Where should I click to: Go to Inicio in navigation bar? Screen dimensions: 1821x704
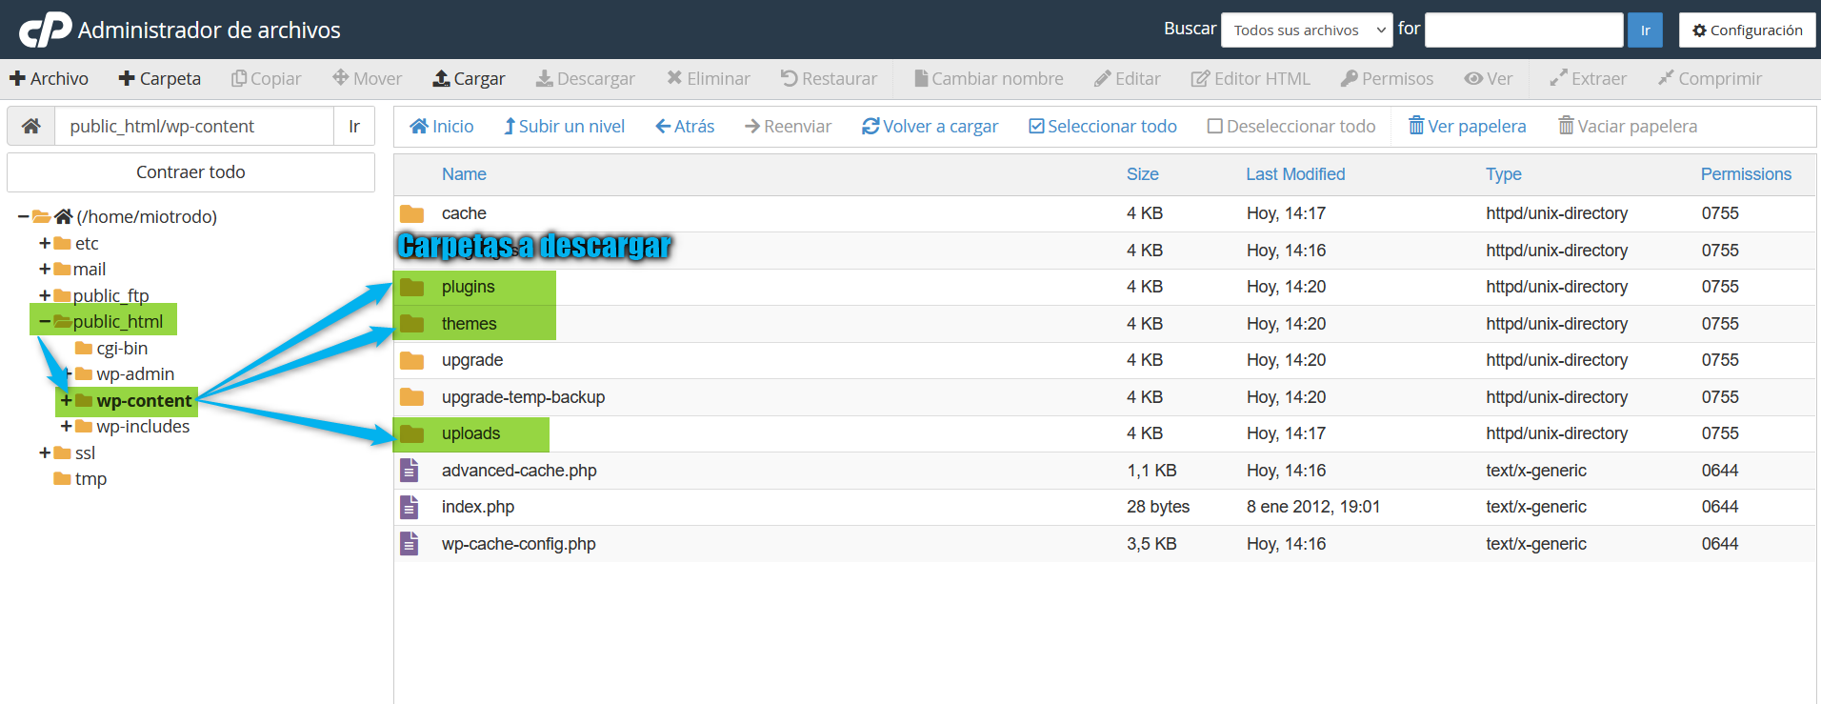[442, 126]
